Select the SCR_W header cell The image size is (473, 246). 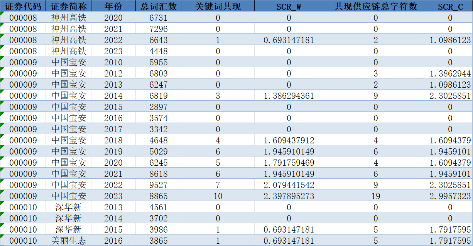289,6
